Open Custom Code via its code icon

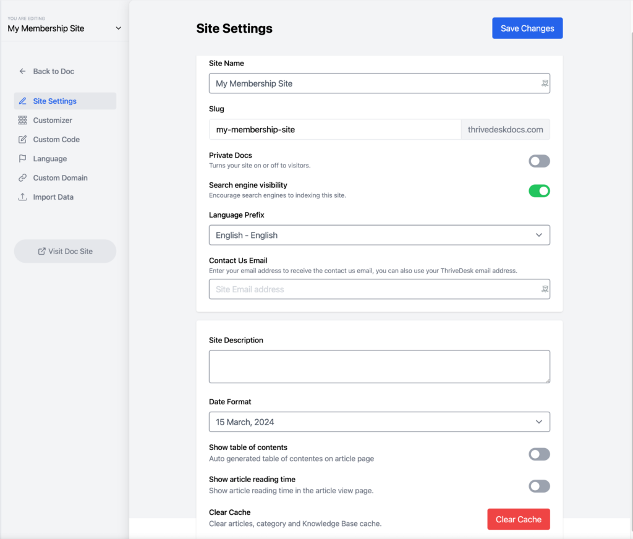click(x=23, y=139)
